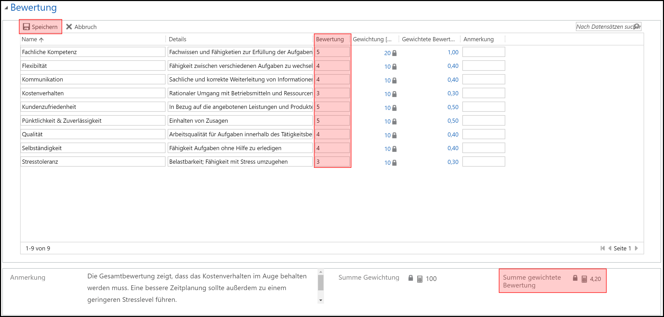Viewport: 664px width, 317px height.
Task: Edit Anmerkung field for Stresstoleranz
Action: tap(484, 162)
